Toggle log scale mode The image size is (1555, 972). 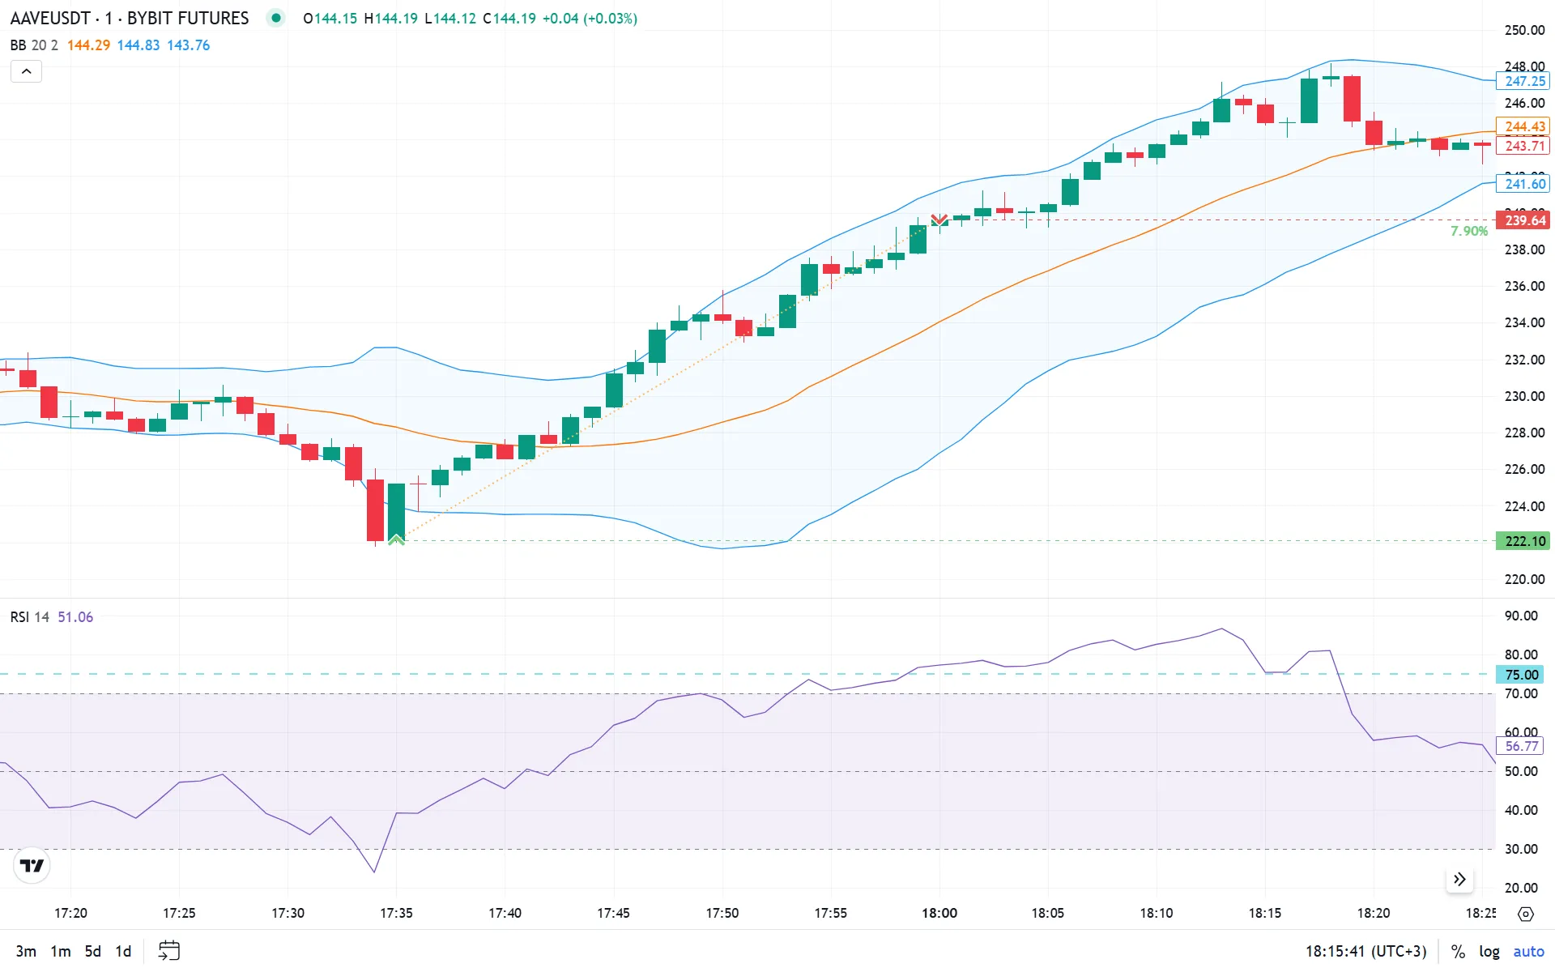(x=1489, y=951)
